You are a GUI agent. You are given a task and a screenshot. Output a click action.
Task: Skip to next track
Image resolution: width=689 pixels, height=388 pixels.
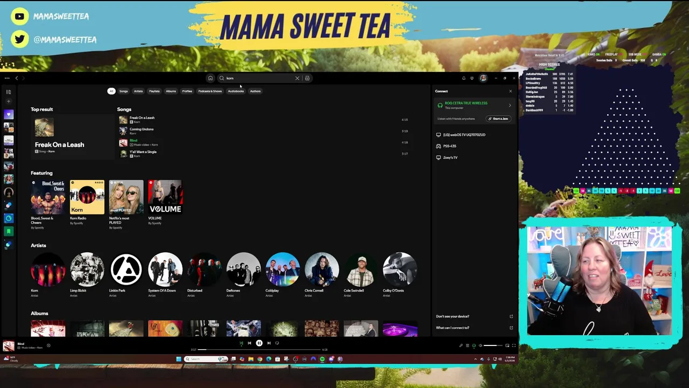pyautogui.click(x=269, y=343)
